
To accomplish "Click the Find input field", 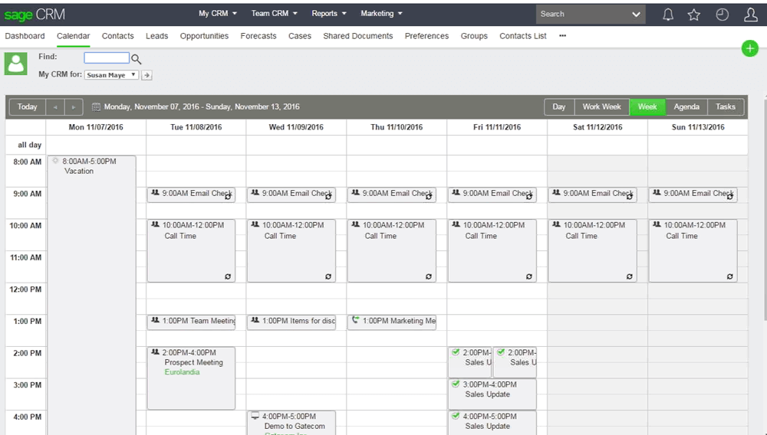I will (x=107, y=57).
